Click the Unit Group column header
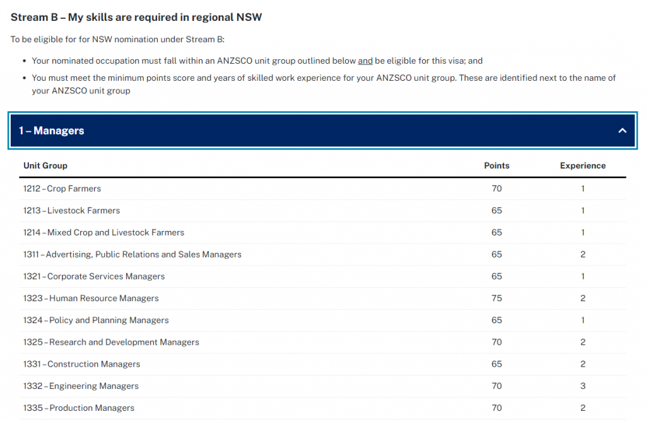Image resolution: width=646 pixels, height=421 pixels. pos(45,165)
